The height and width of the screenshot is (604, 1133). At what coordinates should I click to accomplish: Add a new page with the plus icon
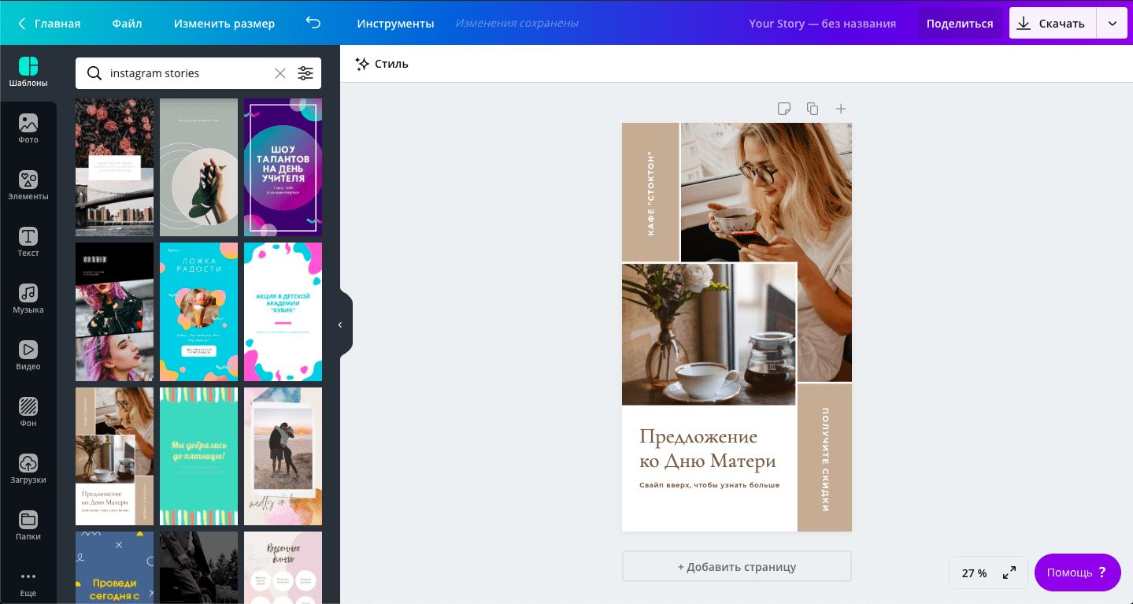point(841,109)
